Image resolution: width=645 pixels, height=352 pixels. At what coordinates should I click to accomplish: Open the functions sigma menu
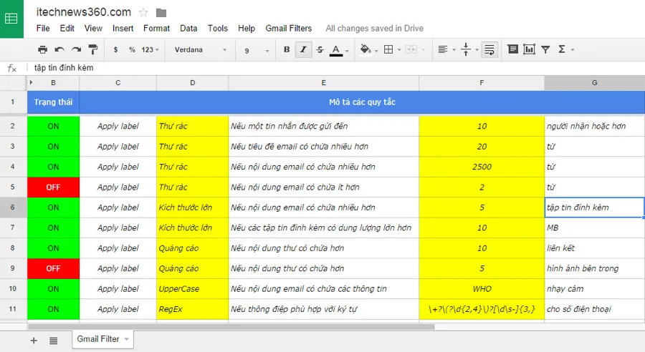(x=565, y=49)
